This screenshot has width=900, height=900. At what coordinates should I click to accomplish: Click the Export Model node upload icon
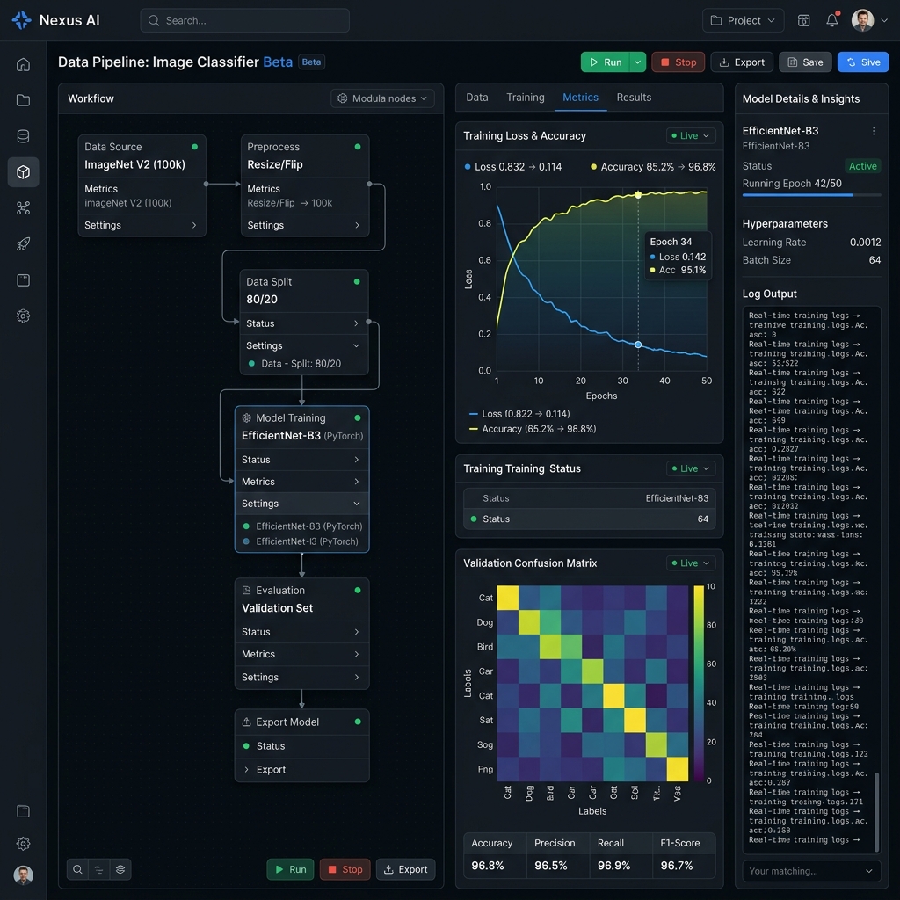(247, 722)
